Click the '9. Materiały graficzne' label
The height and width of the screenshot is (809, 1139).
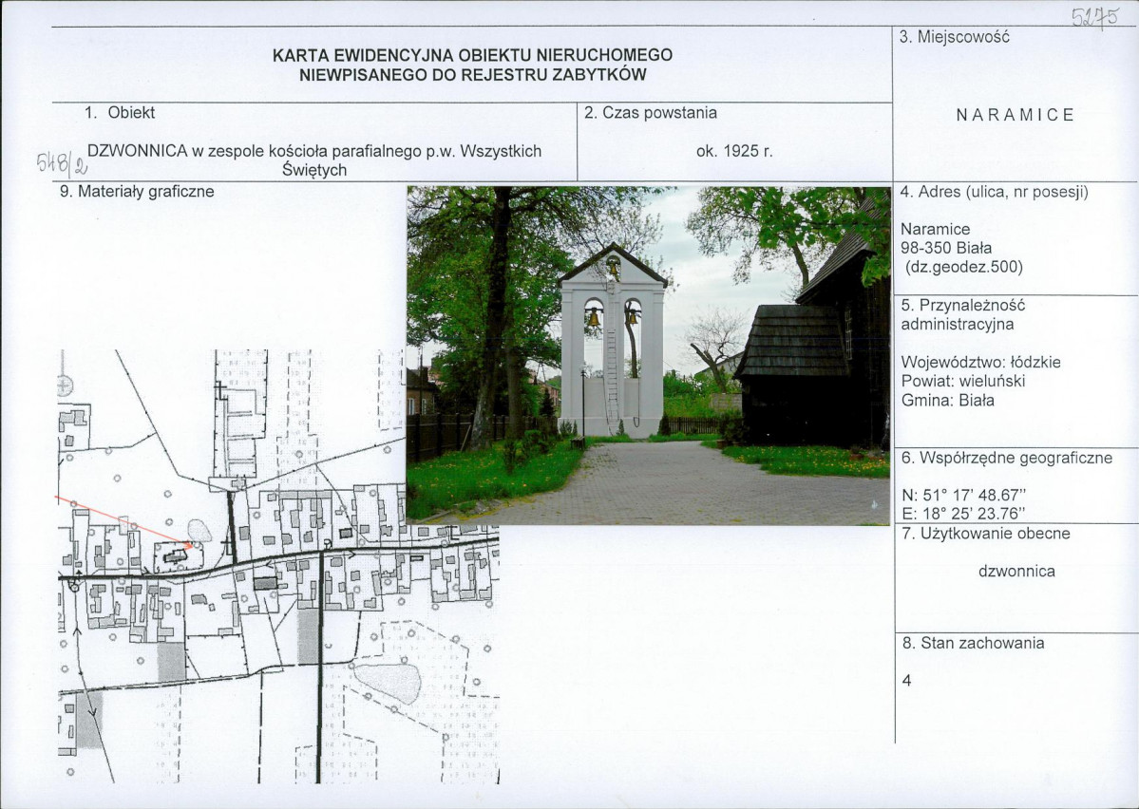coord(137,192)
